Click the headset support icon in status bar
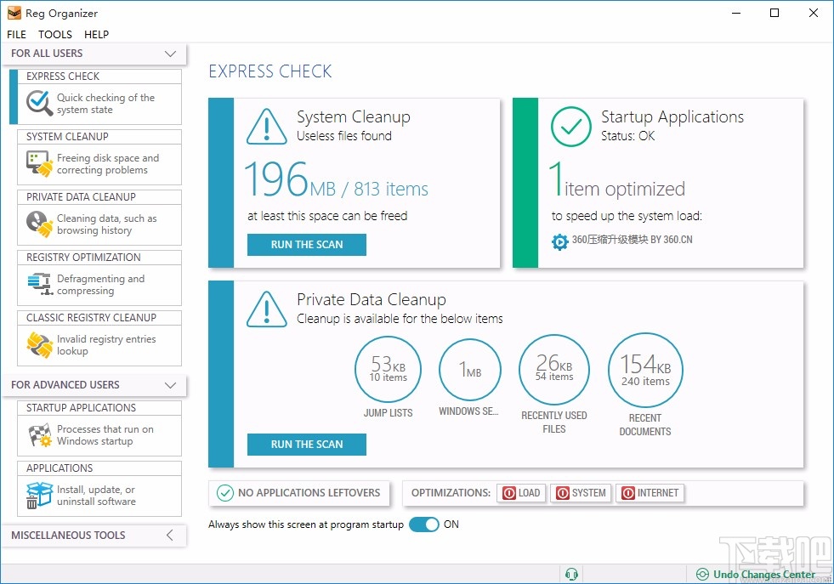834x584 pixels. click(x=572, y=574)
